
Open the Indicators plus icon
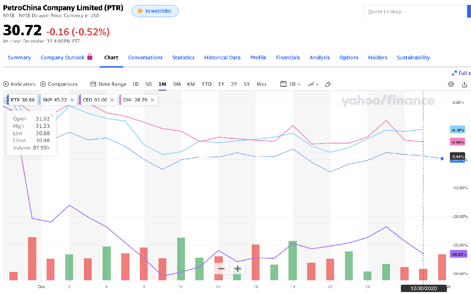pyautogui.click(x=6, y=84)
